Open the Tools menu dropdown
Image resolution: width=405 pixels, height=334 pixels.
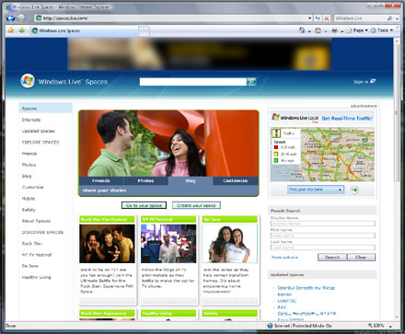[x=382, y=30]
